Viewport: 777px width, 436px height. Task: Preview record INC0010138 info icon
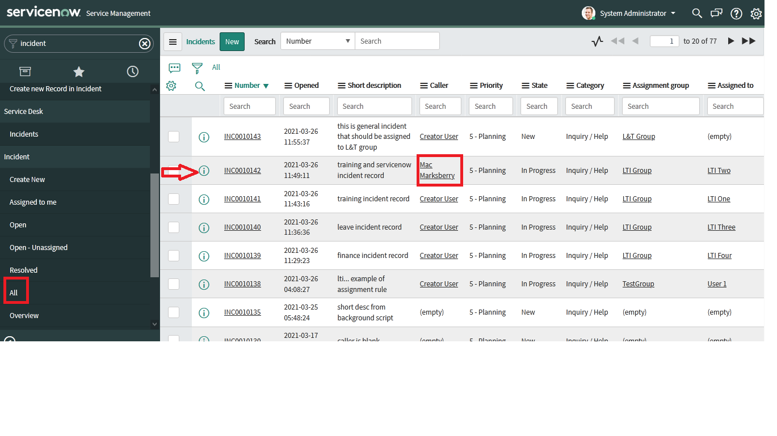pyautogui.click(x=204, y=284)
